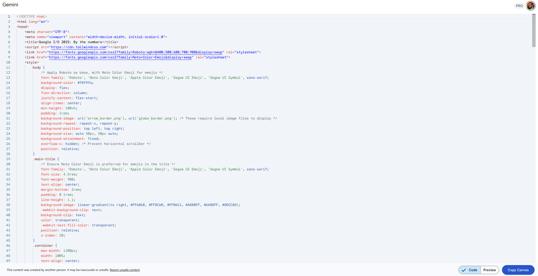538x276 pixels.
Task: Click the '<html lang="en">' line
Action: 33,22
